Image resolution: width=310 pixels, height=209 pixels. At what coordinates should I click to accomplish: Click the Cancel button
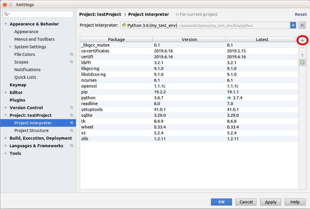click(246, 202)
